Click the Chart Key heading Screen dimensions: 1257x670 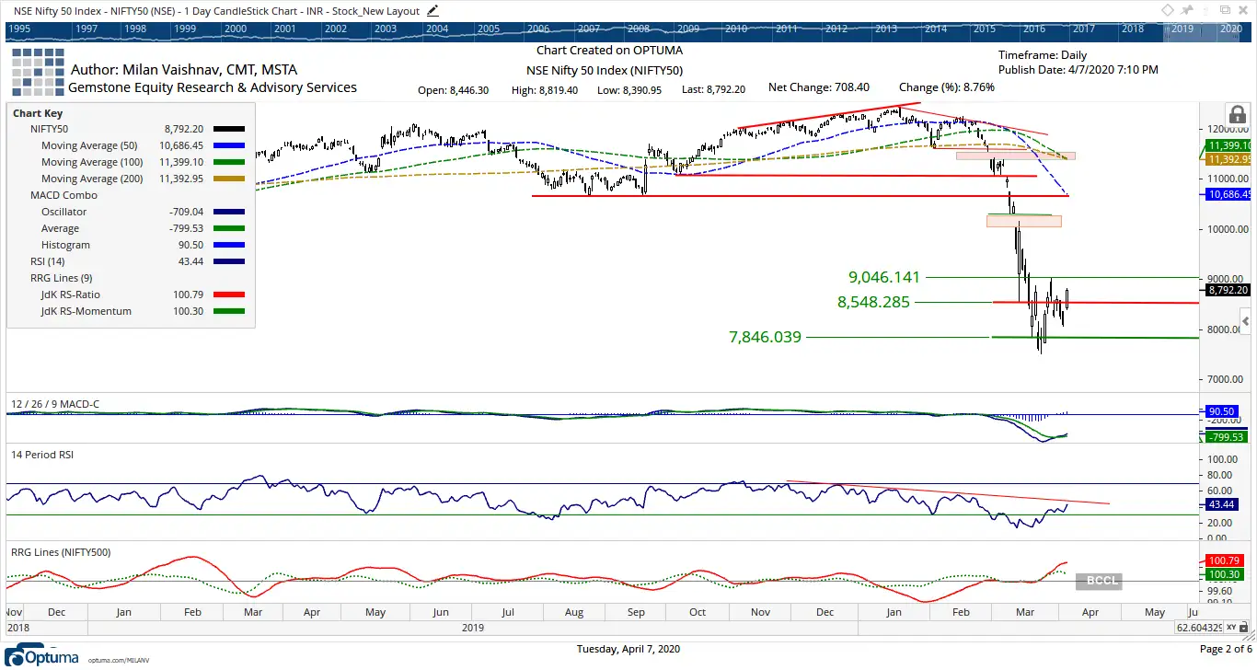click(37, 112)
